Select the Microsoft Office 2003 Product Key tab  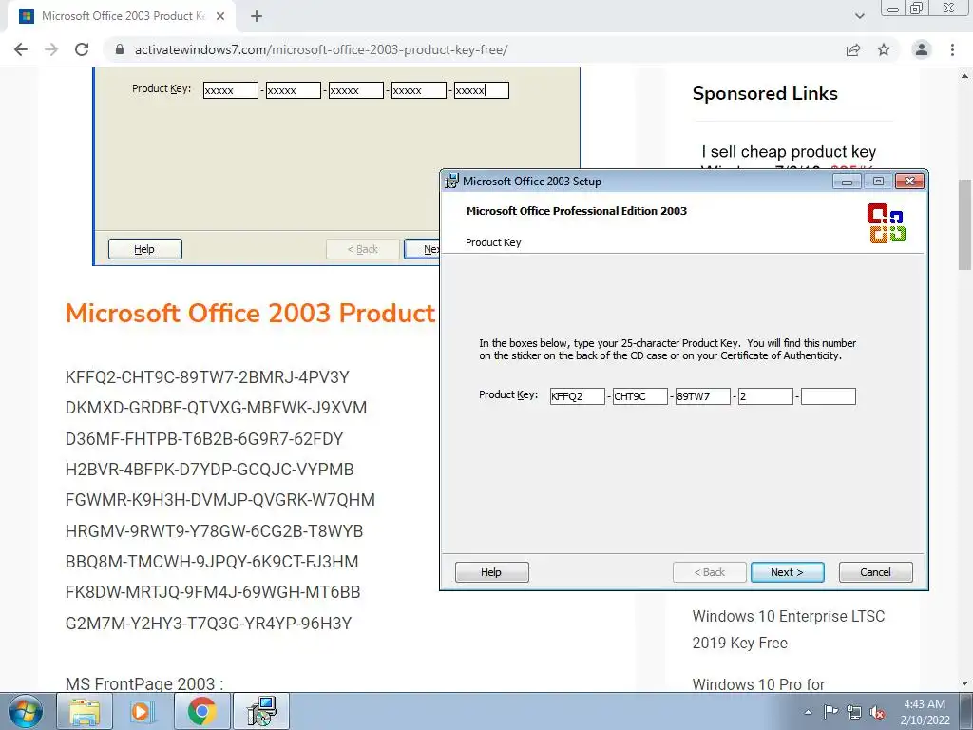pos(121,16)
